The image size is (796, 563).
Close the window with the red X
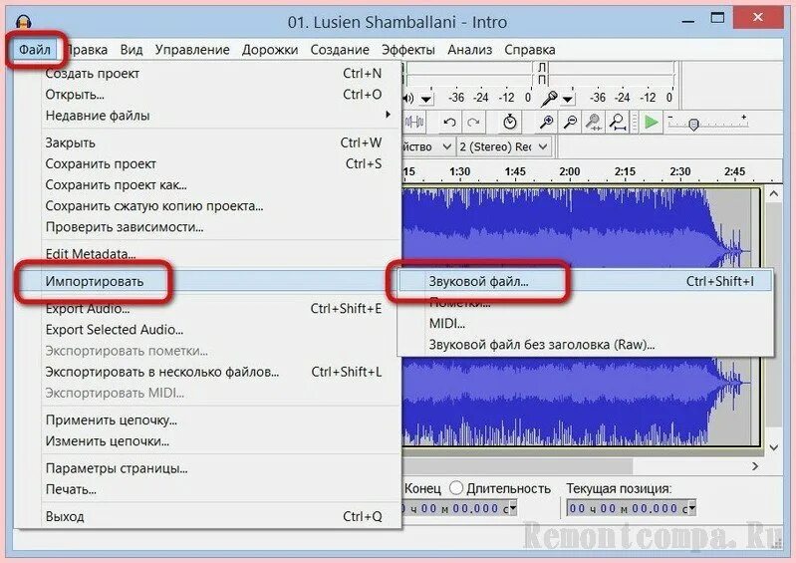pos(757,18)
